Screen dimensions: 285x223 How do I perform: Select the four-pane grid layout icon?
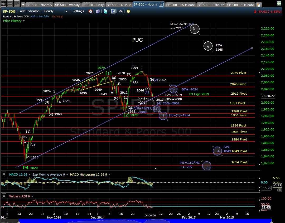point(10,3)
